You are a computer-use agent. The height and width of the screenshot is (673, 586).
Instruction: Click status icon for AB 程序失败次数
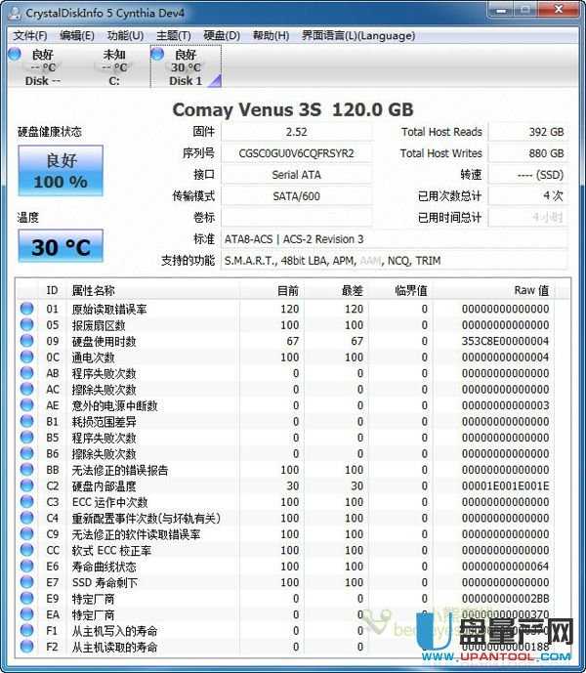pyautogui.click(x=26, y=373)
